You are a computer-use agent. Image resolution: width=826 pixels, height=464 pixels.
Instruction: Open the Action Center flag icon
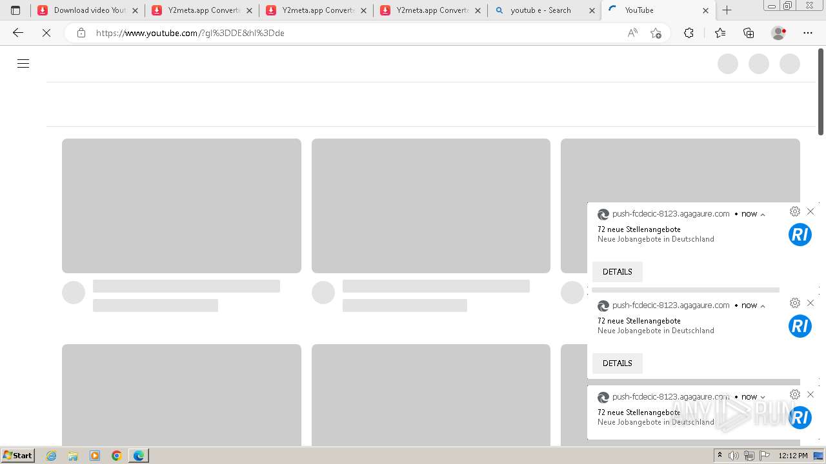pos(765,456)
